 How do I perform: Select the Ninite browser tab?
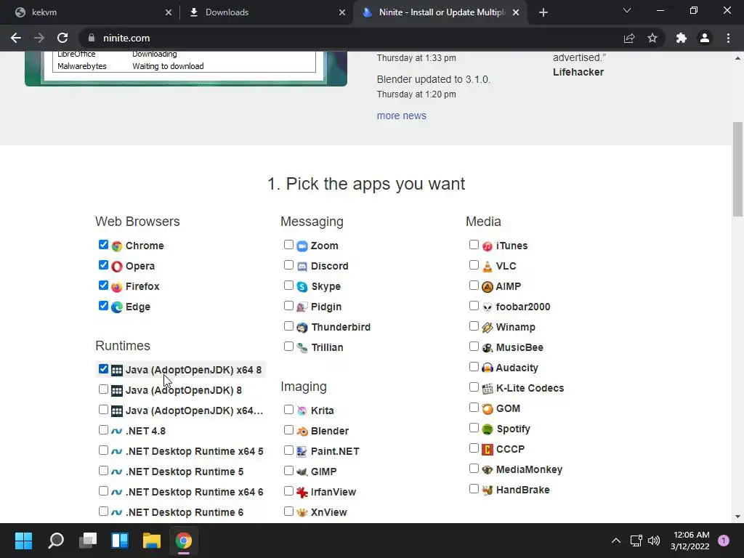(x=440, y=12)
